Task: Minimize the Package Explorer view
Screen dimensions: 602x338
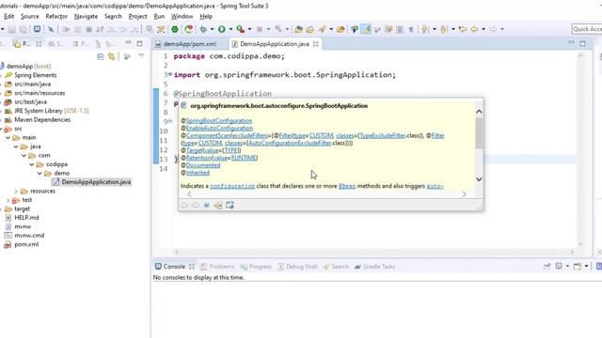Action: pyautogui.click(x=128, y=42)
